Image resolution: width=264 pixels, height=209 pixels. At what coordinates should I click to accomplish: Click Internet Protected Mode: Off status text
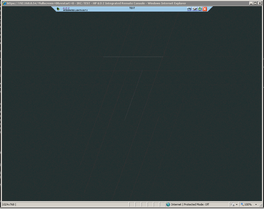190,204
